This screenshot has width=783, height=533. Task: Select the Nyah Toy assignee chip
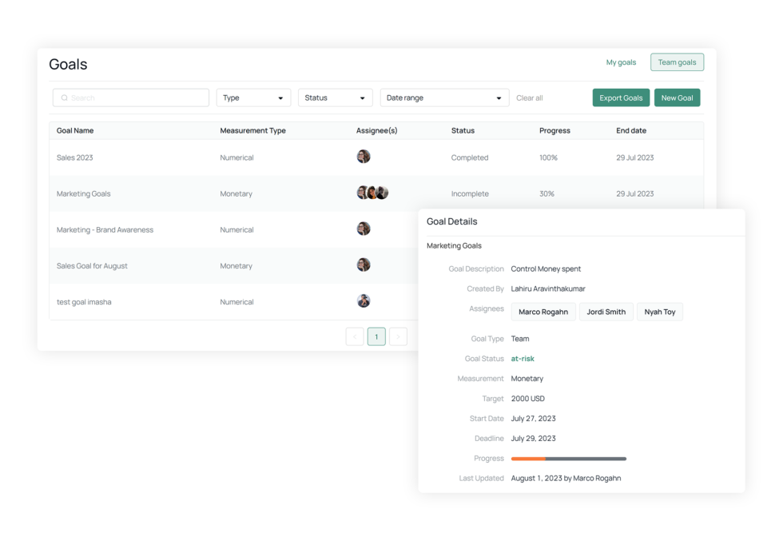(x=660, y=312)
